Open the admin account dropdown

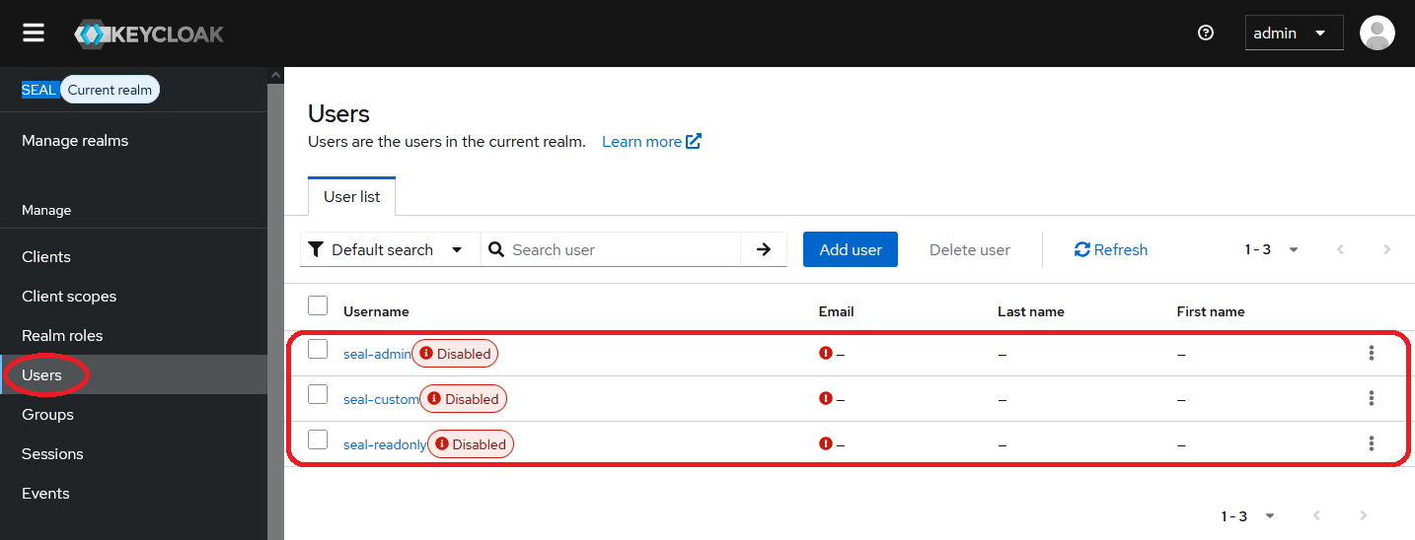click(1293, 34)
